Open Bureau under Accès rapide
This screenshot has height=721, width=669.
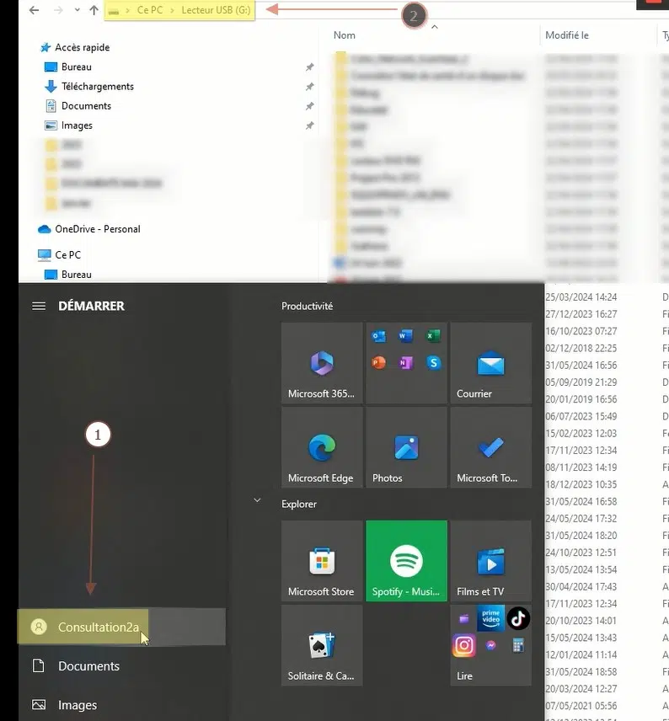[x=77, y=67]
